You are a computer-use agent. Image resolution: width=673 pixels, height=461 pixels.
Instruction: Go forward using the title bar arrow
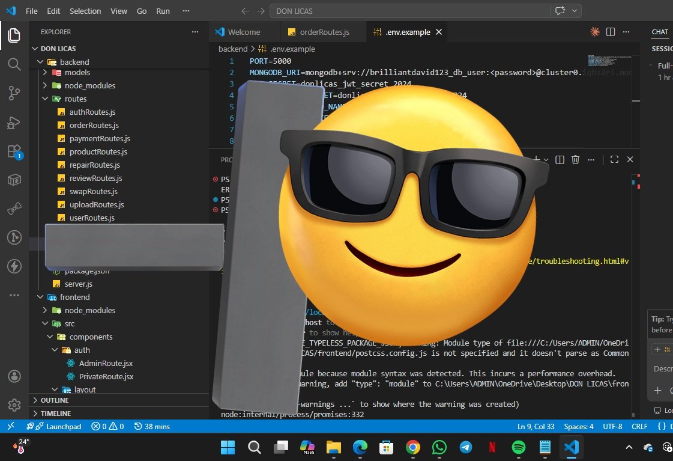261,11
